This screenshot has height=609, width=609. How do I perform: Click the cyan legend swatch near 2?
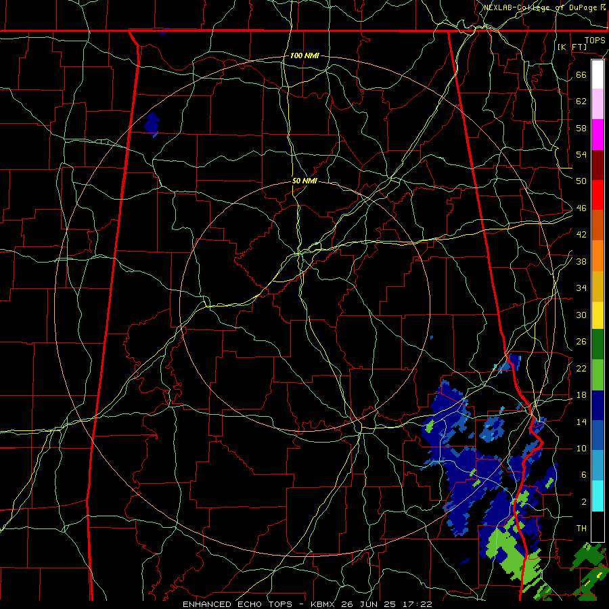pos(597,496)
